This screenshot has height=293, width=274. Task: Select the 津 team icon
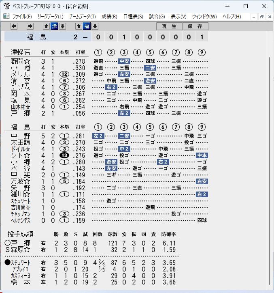[54, 26]
